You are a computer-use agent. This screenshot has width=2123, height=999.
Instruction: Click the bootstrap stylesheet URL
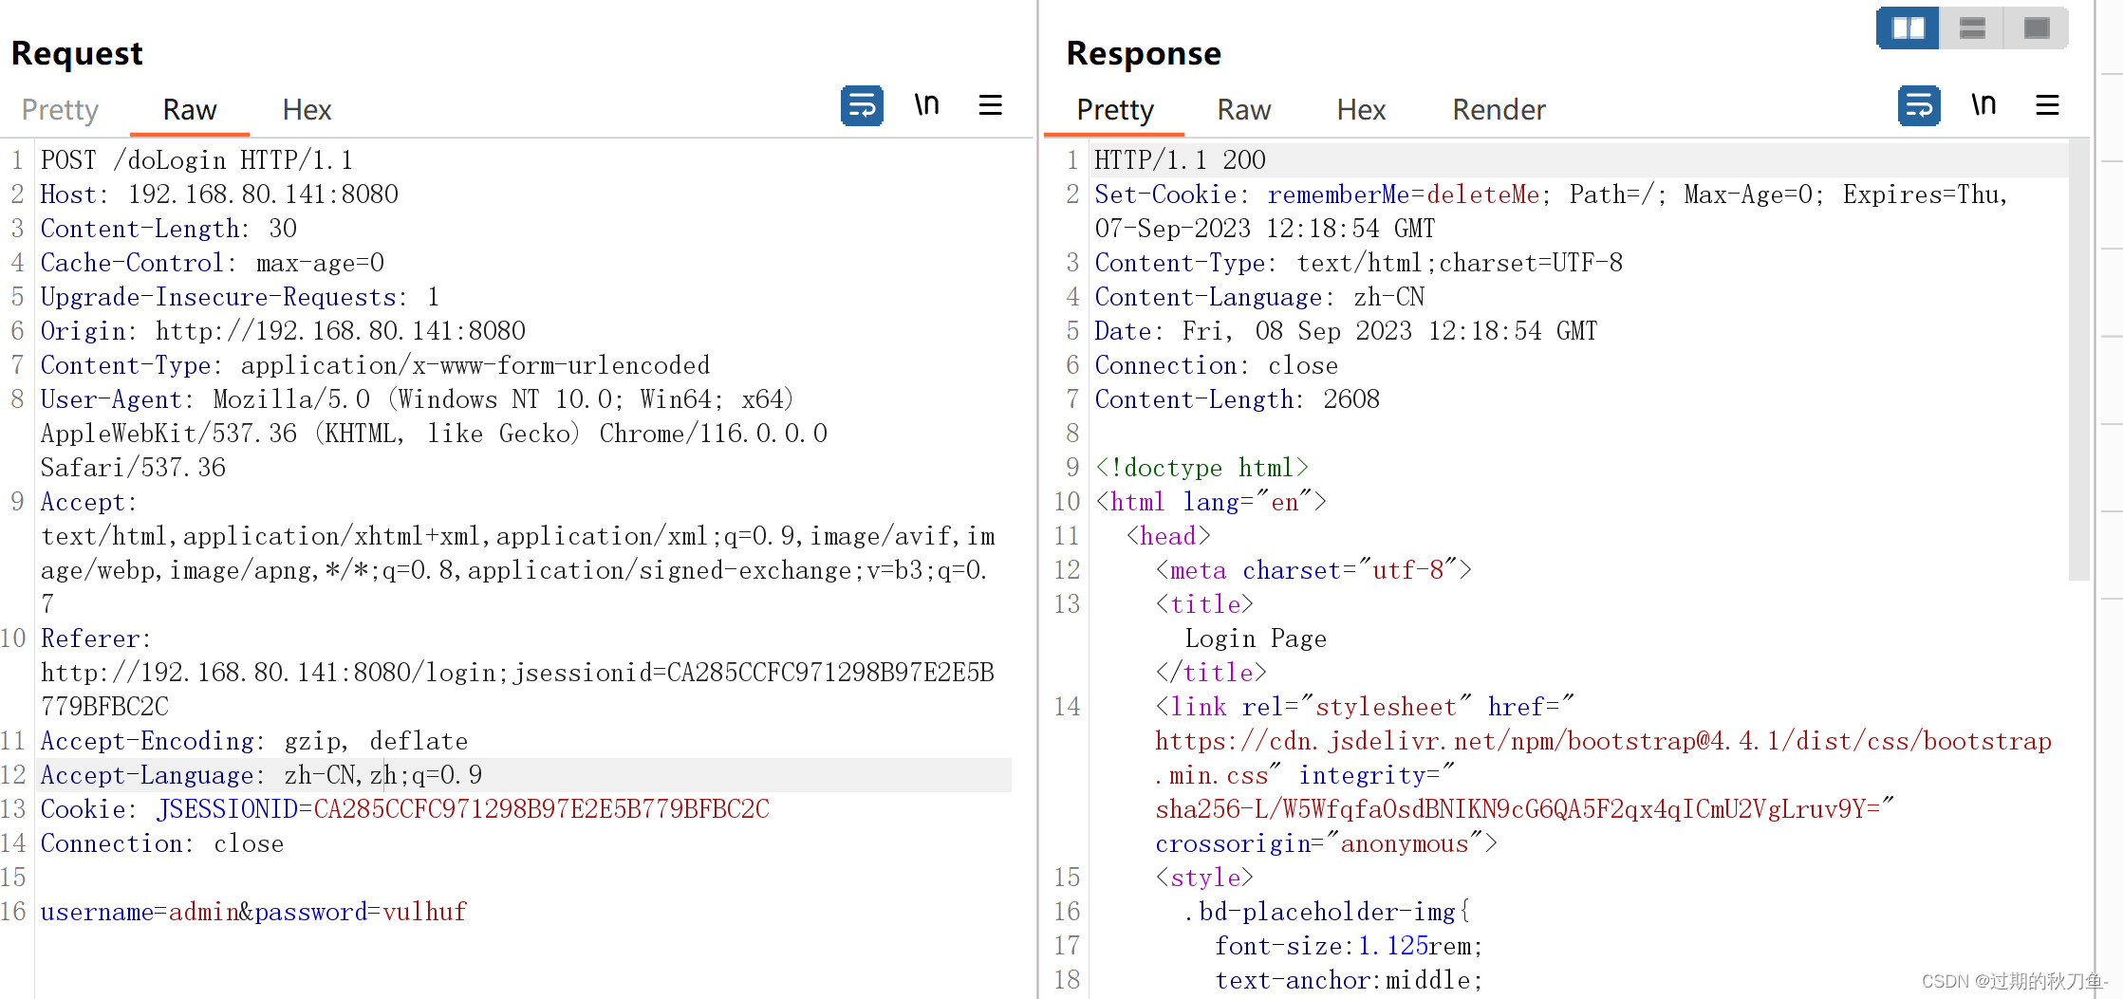point(1604,758)
